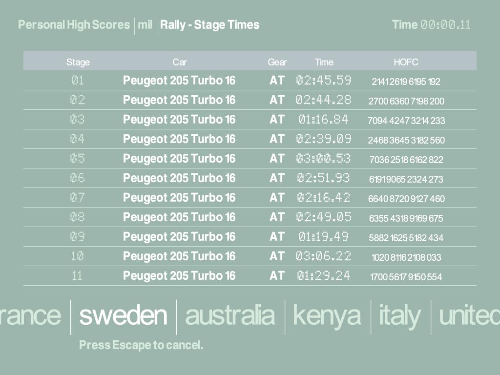
Task: Select the stage 10 Peugeot 205 entry
Action: 179,256
